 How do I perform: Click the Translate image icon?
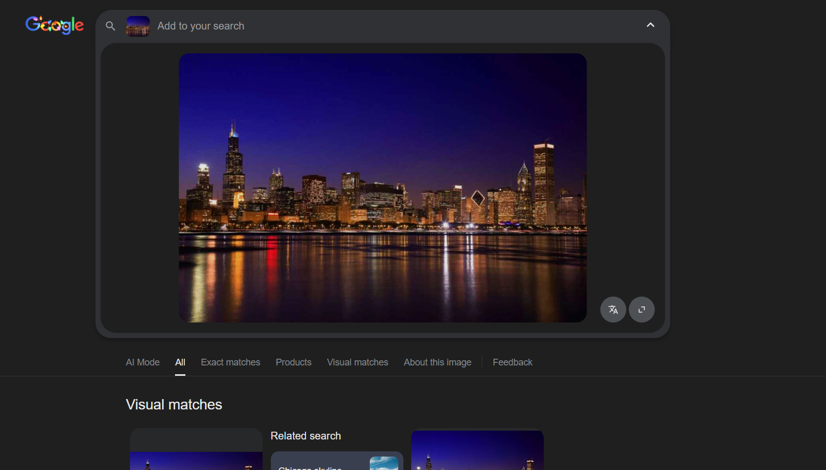pos(613,310)
